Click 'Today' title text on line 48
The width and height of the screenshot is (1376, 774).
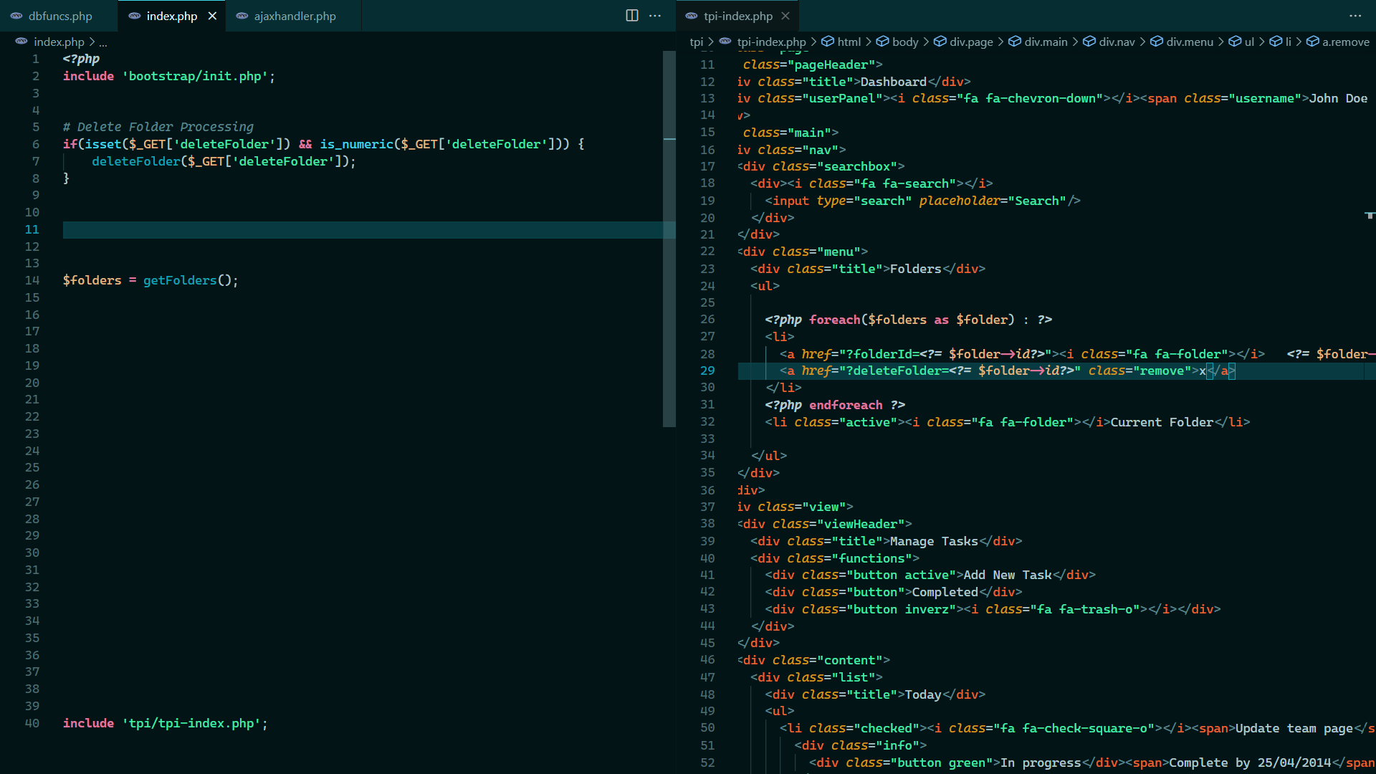(x=922, y=694)
